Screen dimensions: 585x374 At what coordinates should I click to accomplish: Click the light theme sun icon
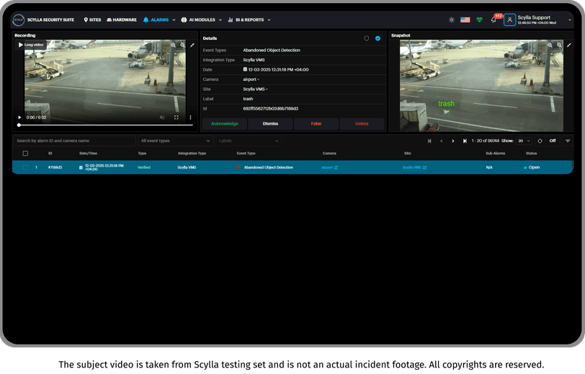pyautogui.click(x=452, y=19)
